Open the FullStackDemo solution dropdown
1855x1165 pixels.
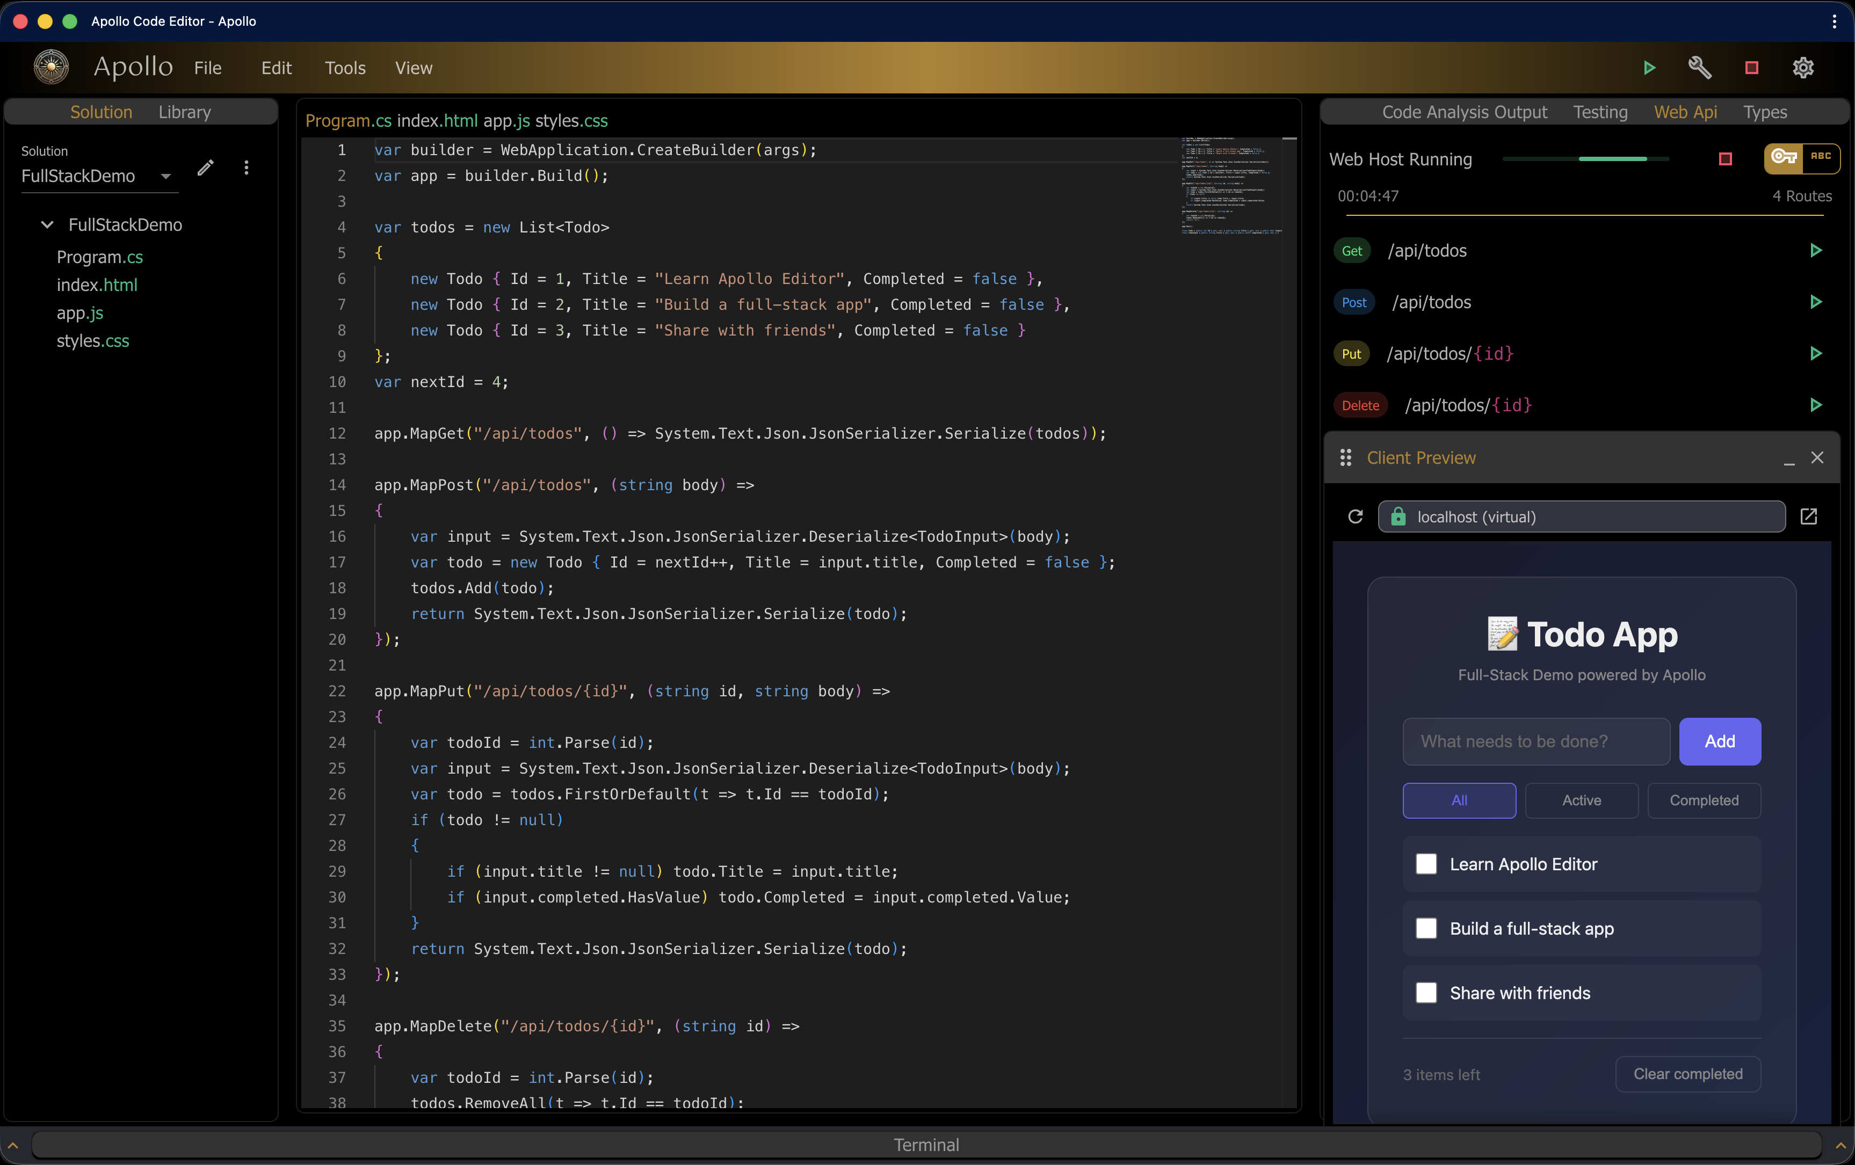(x=99, y=176)
